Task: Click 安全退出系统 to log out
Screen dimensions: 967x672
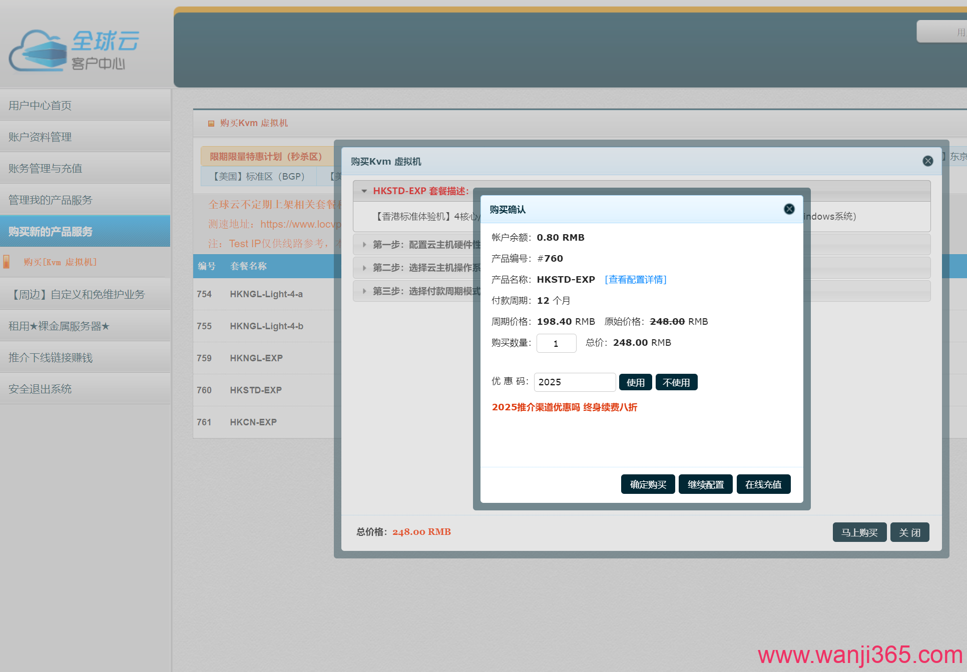Action: (85, 389)
